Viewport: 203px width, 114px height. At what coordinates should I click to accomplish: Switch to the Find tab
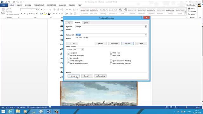[69, 23]
